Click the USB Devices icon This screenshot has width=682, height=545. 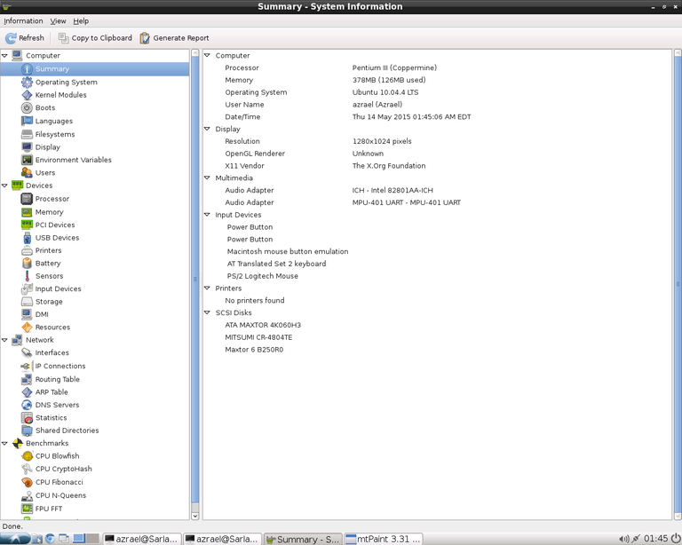27,238
